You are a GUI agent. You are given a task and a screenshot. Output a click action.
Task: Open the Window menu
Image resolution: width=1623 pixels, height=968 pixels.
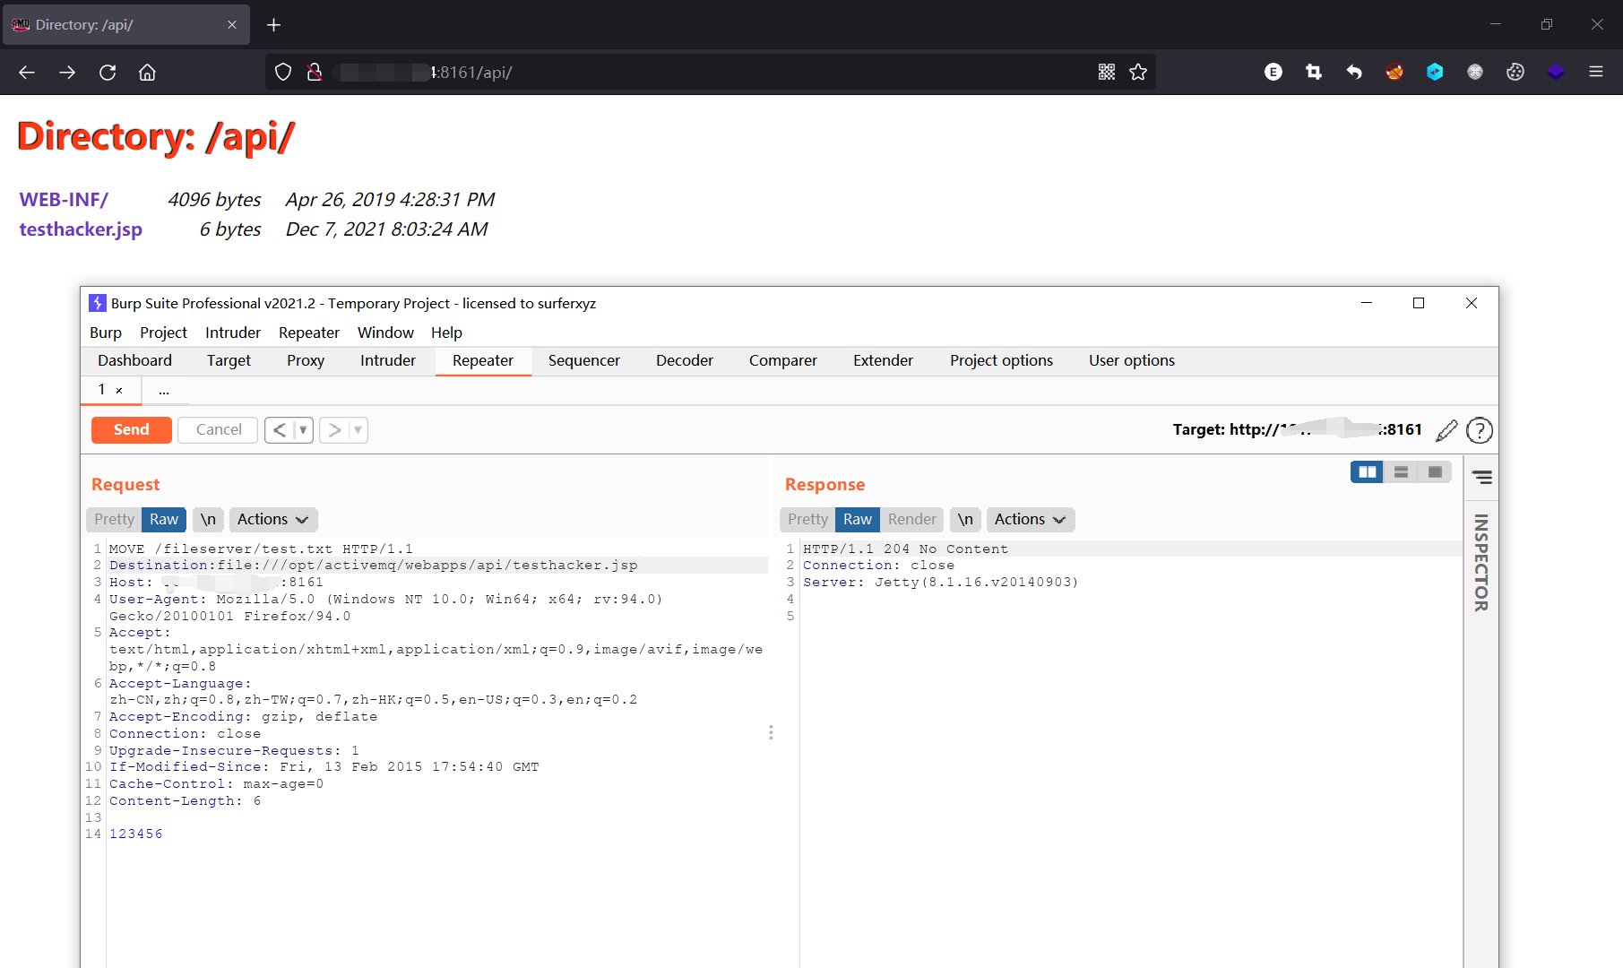385,333
